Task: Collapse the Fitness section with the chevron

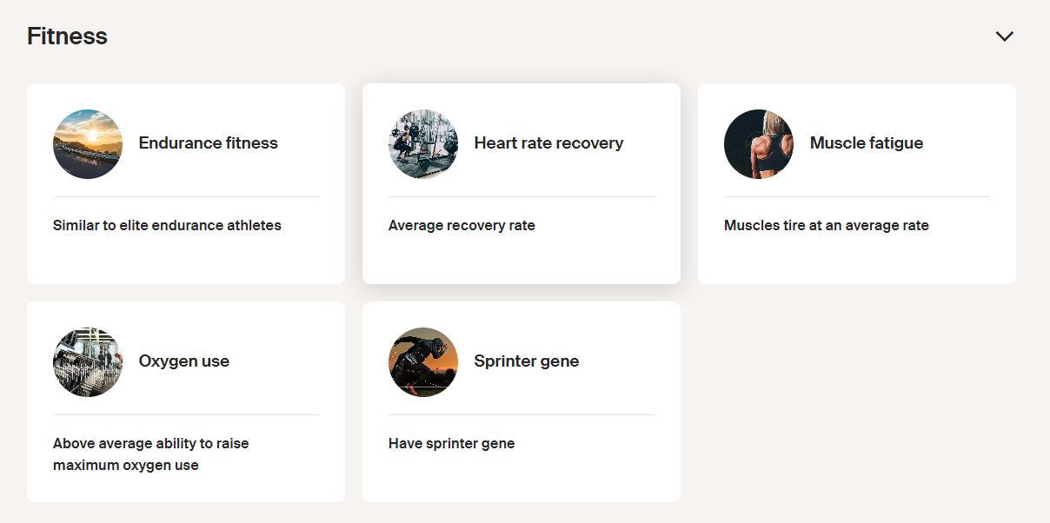Action: [1005, 36]
